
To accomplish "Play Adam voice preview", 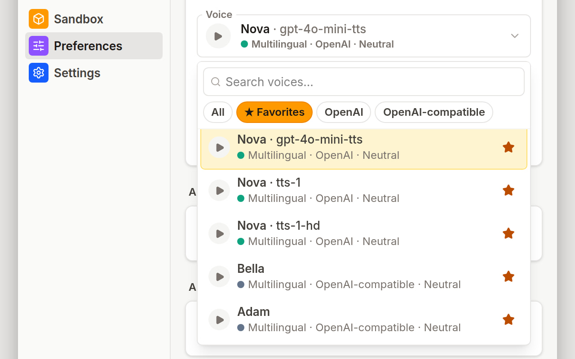I will (219, 320).
